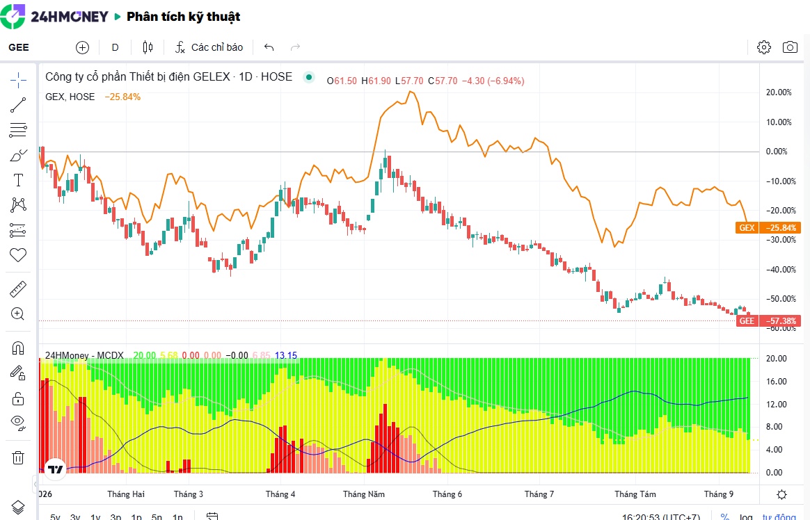Delete drawings with the trash icon
Image resolution: width=810 pixels, height=520 pixels.
coord(18,457)
